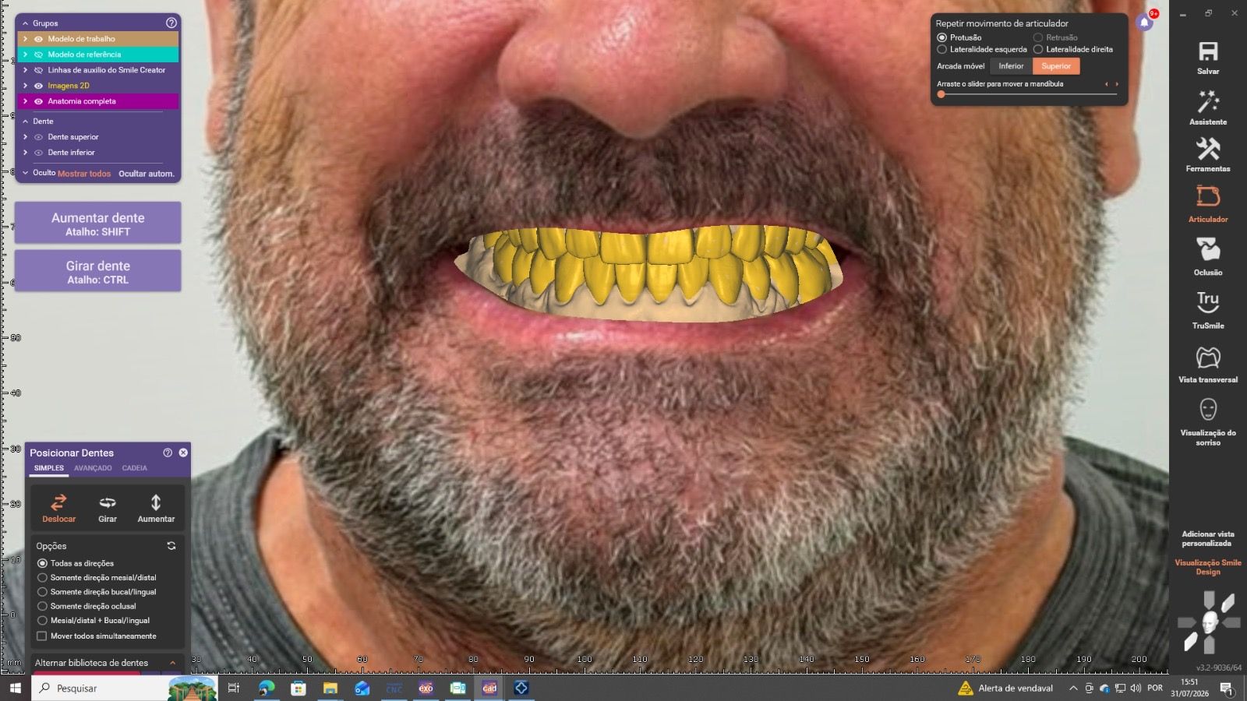1247x701 pixels.
Task: Select Retrusão radio option
Action: [x=1038, y=37]
